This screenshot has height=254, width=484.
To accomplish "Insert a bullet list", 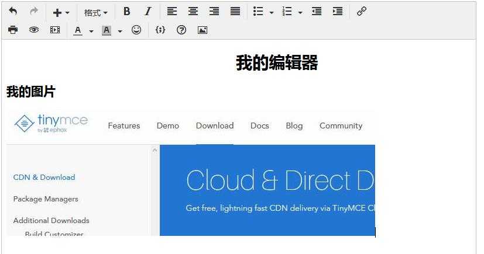I will (x=258, y=12).
